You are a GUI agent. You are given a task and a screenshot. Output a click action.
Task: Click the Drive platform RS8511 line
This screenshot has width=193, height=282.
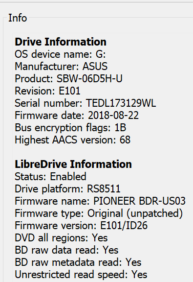click(x=67, y=189)
